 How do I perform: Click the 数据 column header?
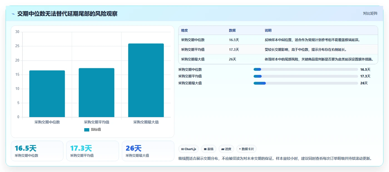point(232,31)
